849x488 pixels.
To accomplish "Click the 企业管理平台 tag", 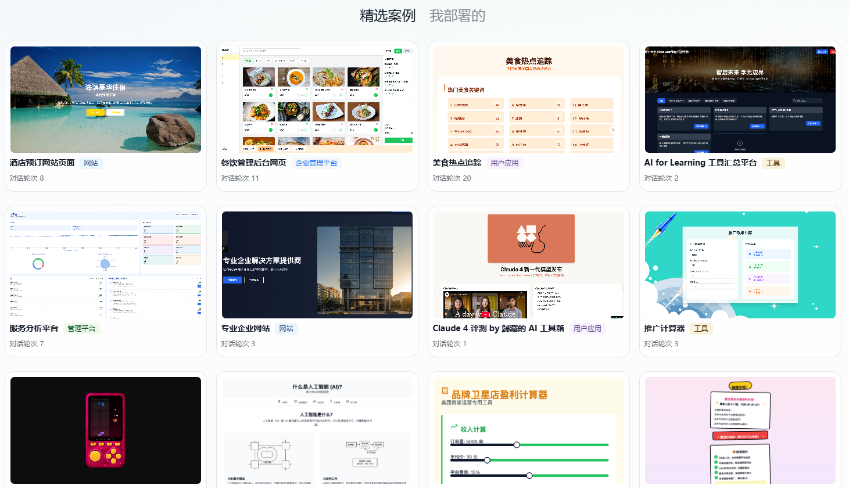I will tap(317, 163).
